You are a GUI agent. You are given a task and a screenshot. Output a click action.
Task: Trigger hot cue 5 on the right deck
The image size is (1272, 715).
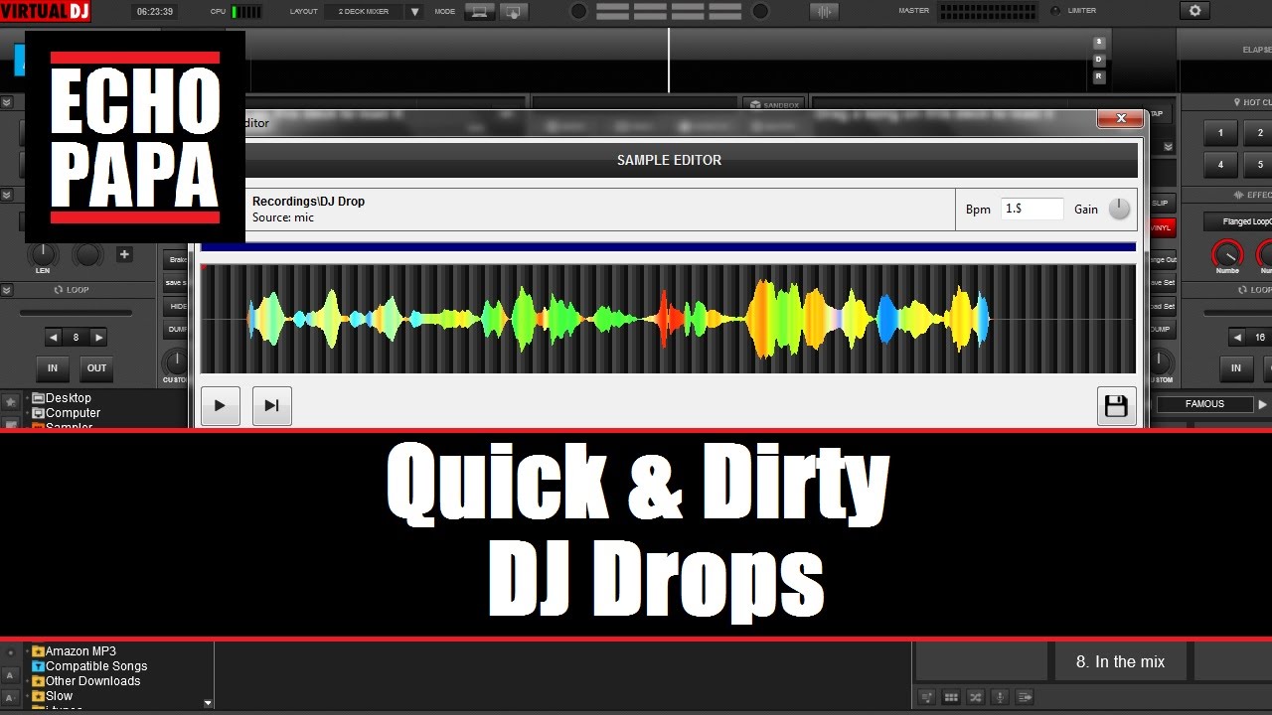coord(1260,165)
